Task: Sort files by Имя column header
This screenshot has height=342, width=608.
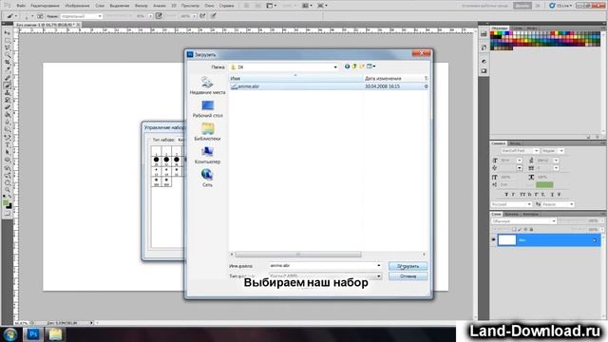Action: pos(295,78)
